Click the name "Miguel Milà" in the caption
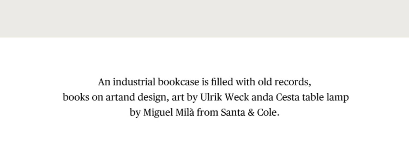Viewport: 409px width, 150px height. pos(169,112)
